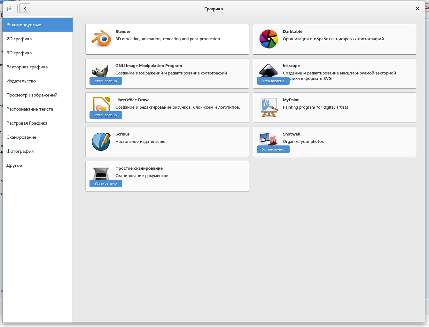Open the Простое сканирование title

[139, 168]
